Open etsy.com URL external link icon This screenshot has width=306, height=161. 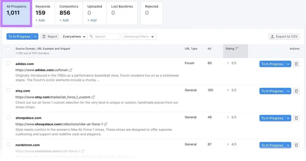(x=93, y=97)
